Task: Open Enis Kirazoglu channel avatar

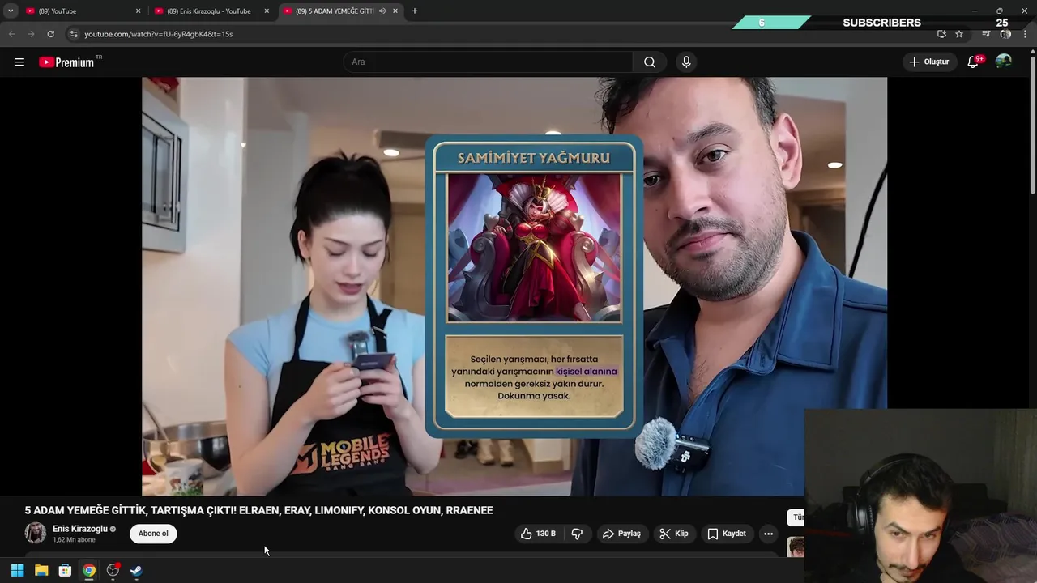Action: (x=35, y=533)
